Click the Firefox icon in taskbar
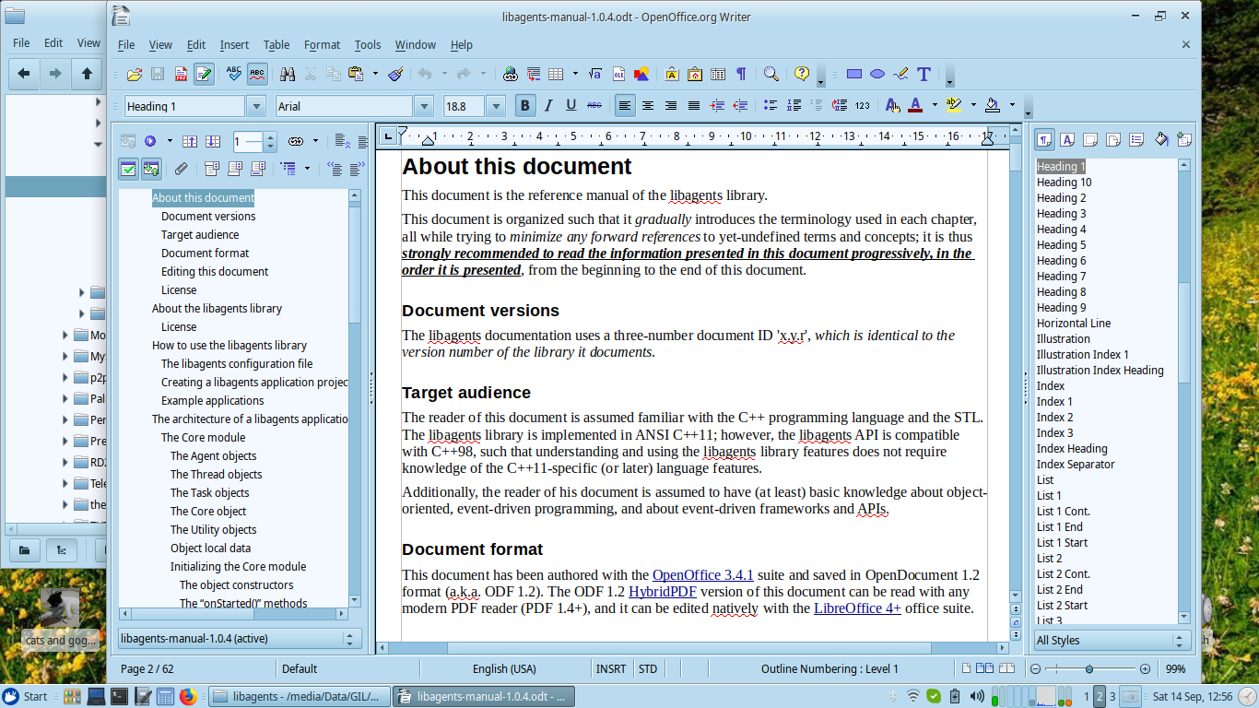Screen dimensions: 1259x708 click(x=188, y=696)
